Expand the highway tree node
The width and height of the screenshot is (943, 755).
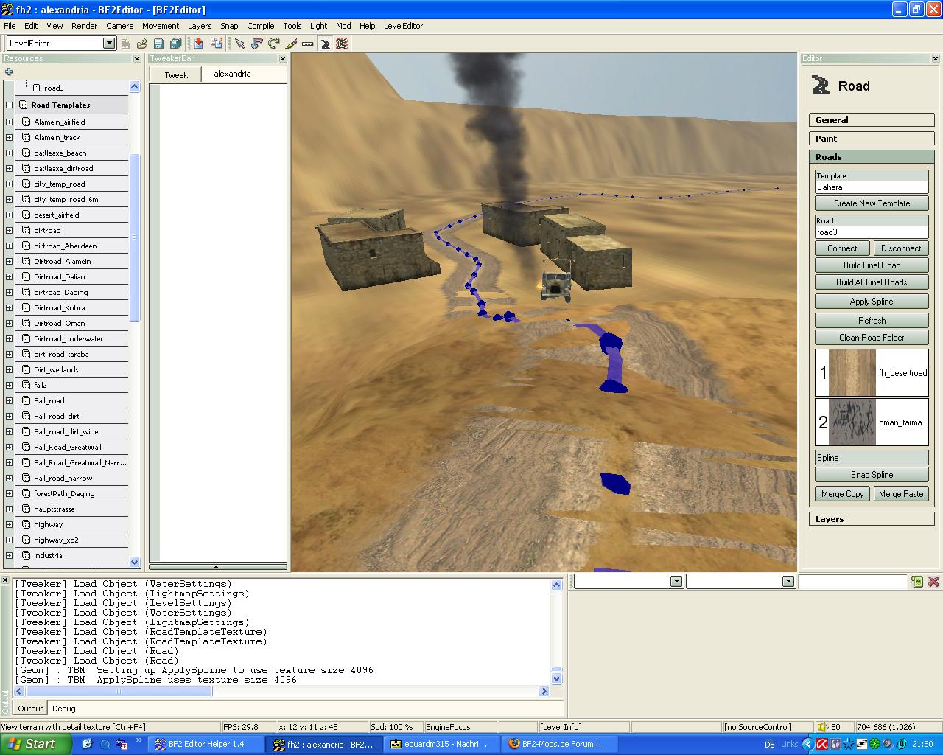click(x=9, y=524)
